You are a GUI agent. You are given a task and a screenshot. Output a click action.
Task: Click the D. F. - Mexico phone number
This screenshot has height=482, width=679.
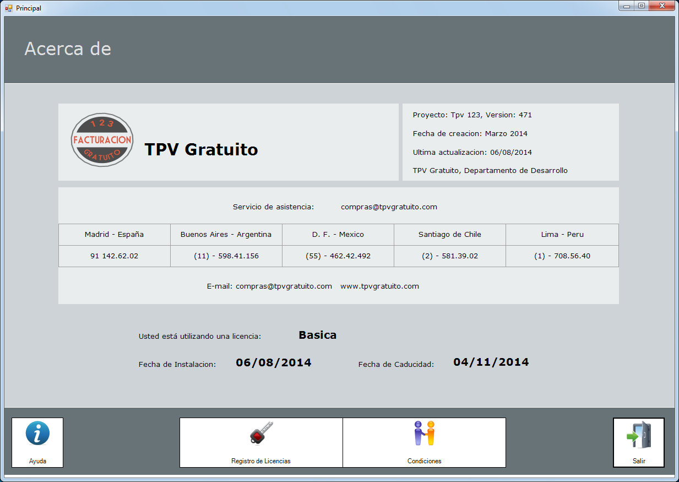(338, 256)
